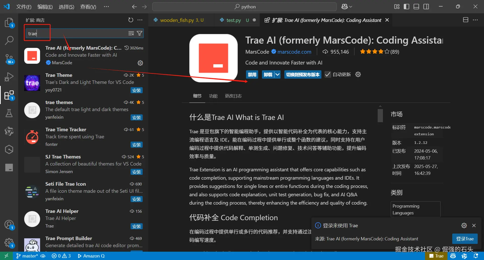The image size is (484, 260).
Task: Click the master* branch in status bar
Action: pos(27,256)
